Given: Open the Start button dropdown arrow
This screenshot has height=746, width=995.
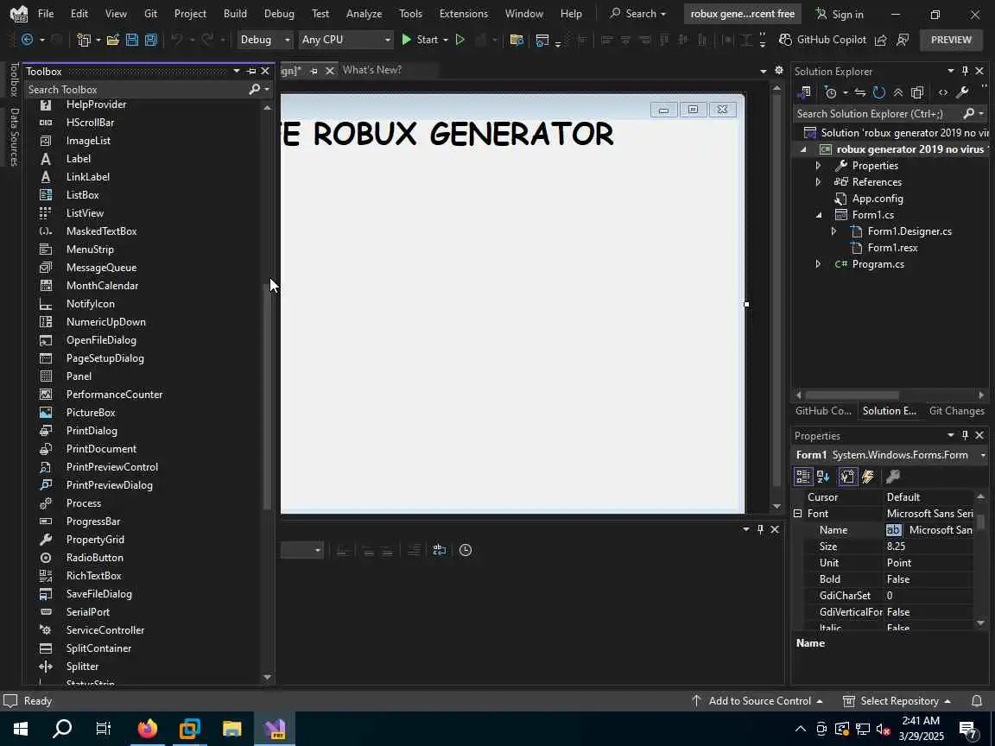Looking at the screenshot, I should point(446,40).
